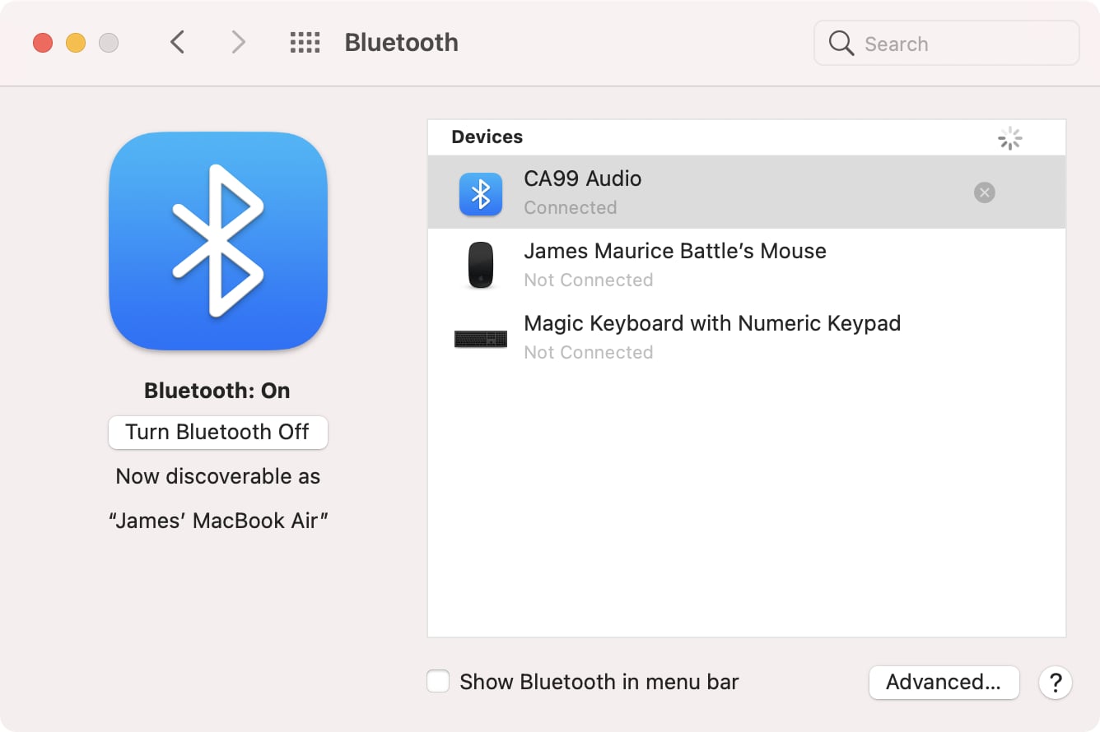Screen dimensions: 1100x732
Task: Select the CA99 Audio device name
Action: (x=583, y=178)
